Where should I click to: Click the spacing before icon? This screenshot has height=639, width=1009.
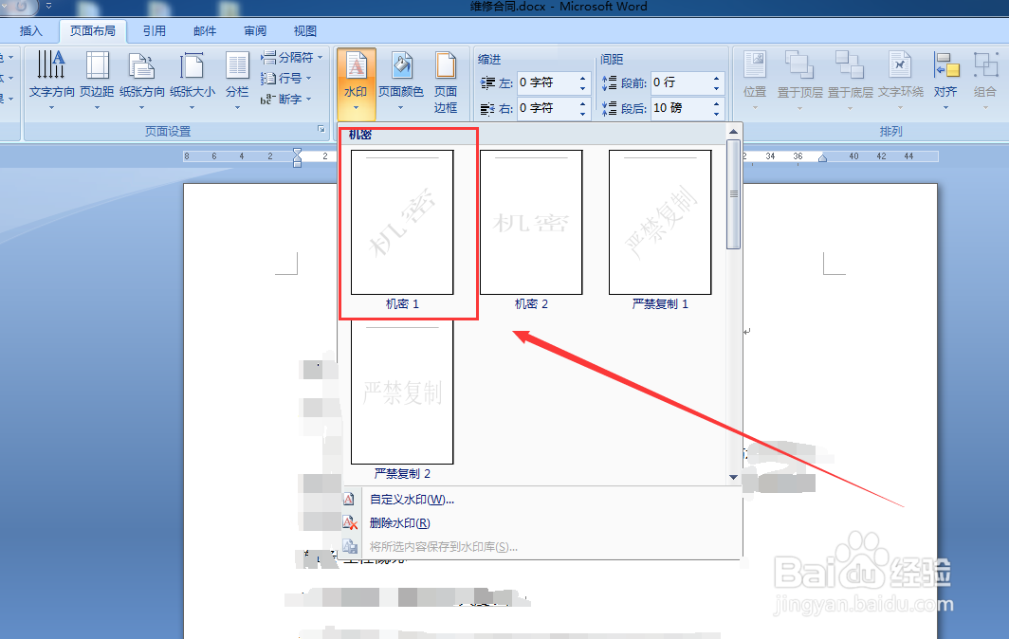pyautogui.click(x=609, y=82)
